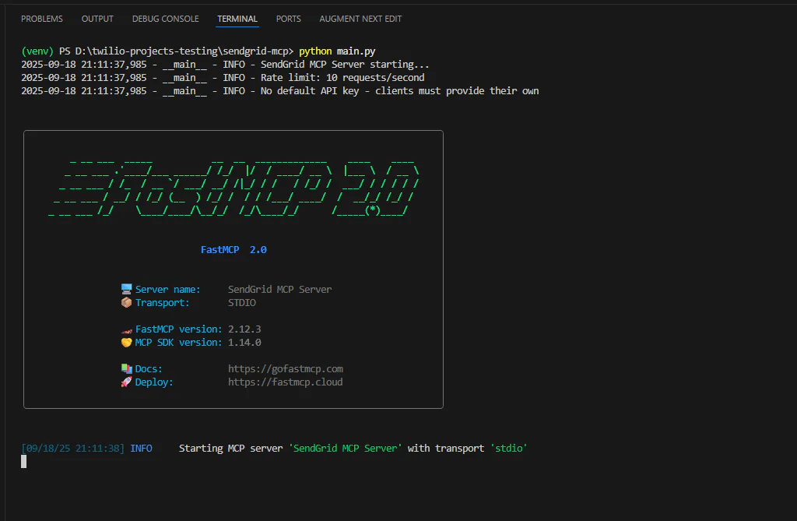Viewport: 797px width, 521px height.
Task: Switch to the AUGMENT NEXT EDIT tab
Action: pyautogui.click(x=360, y=18)
